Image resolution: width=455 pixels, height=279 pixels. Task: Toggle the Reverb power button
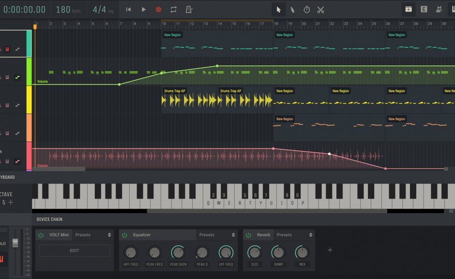tap(248, 234)
